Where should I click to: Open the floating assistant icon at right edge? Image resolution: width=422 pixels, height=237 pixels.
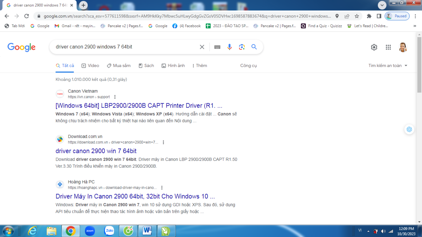point(409,129)
